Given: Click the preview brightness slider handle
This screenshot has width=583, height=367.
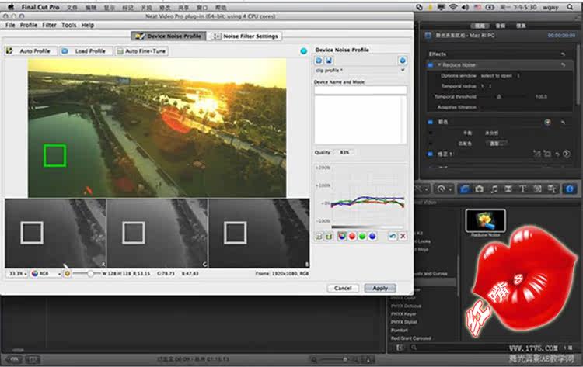Looking at the screenshot, I should 90,273.
